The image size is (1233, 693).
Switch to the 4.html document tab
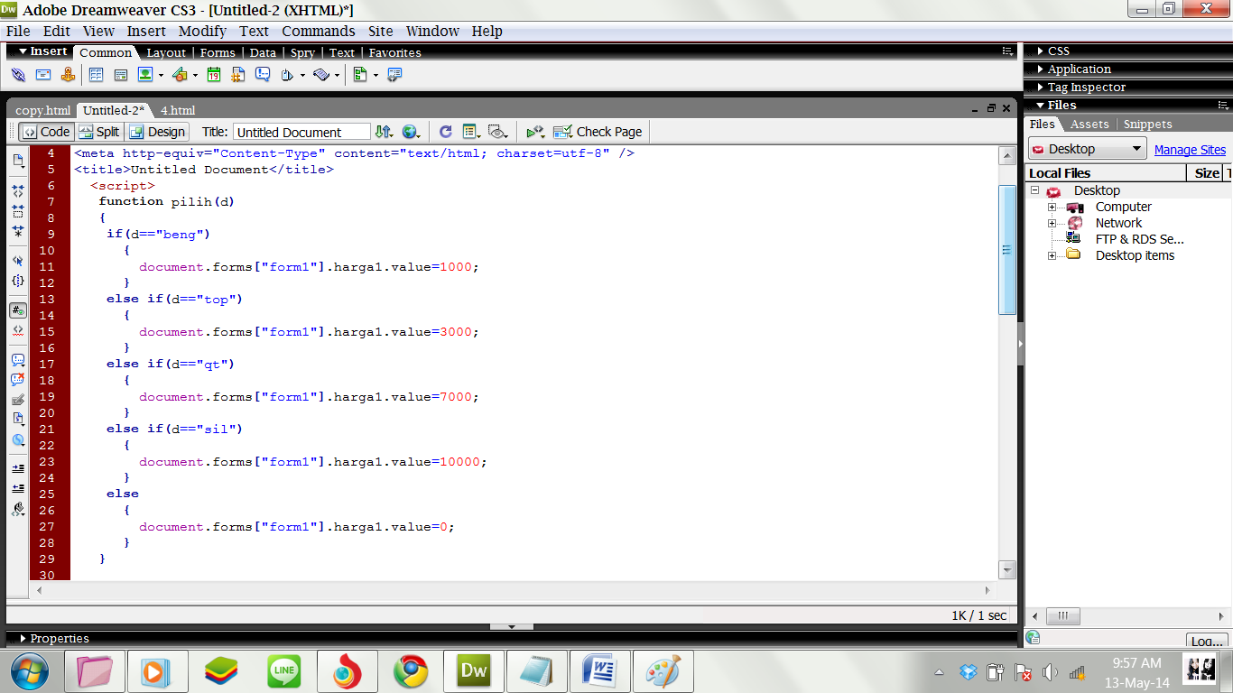click(x=177, y=110)
